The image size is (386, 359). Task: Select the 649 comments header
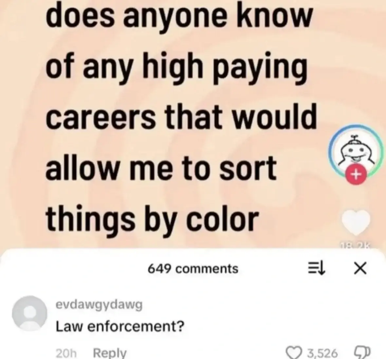(x=193, y=268)
